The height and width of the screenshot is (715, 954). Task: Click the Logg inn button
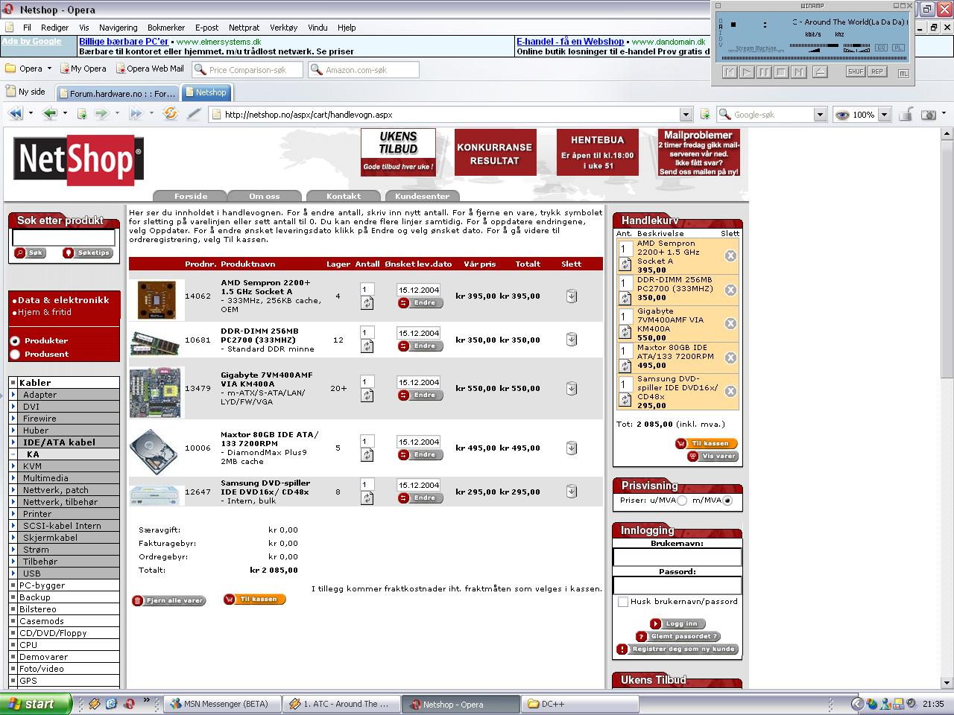(x=676, y=623)
